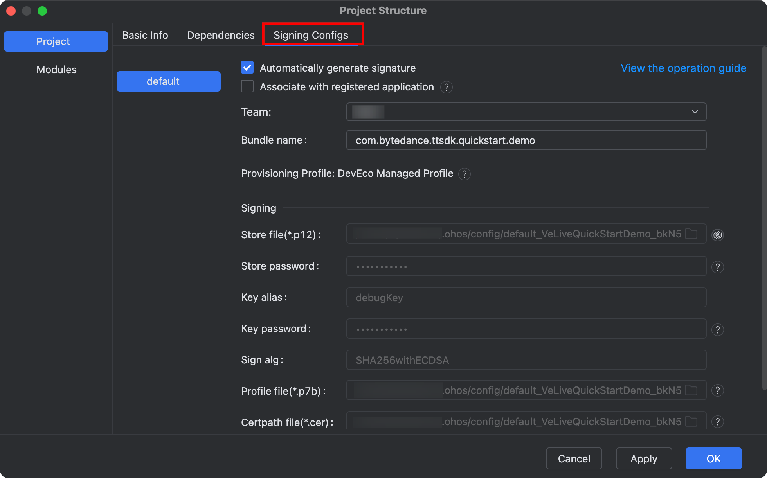The image size is (767, 478).
Task: Click the fingerprint icon beside Store file
Action: point(717,235)
